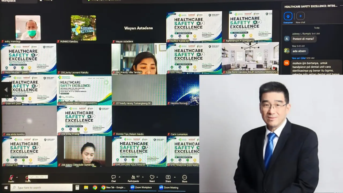Screen dimensions: 343x193
Task: Select the message 'Pretest di mana?'
Action: pyautogui.click(x=303, y=39)
